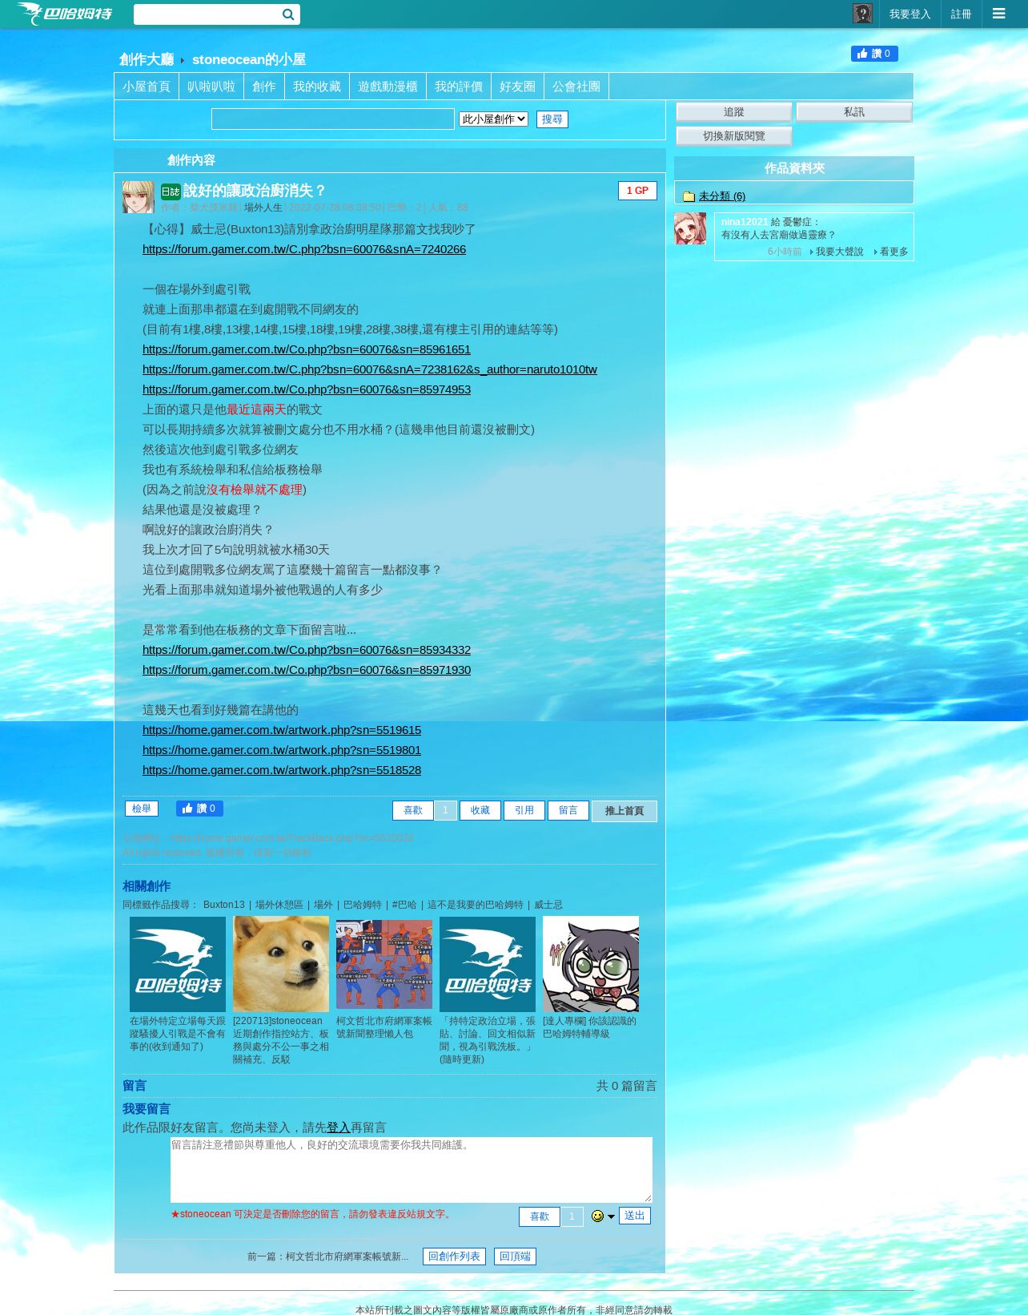Open forum link ending sn=85974953
Screen dimensions: 1028x1315
[x=307, y=389]
